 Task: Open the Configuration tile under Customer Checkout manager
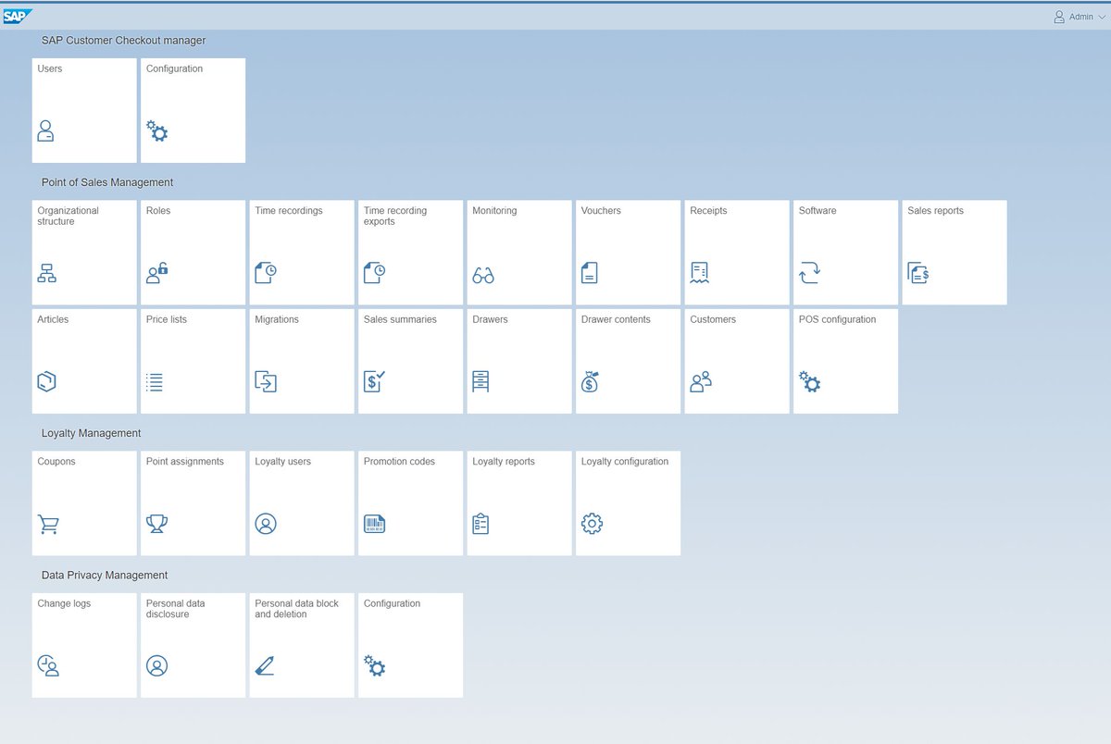(193, 111)
